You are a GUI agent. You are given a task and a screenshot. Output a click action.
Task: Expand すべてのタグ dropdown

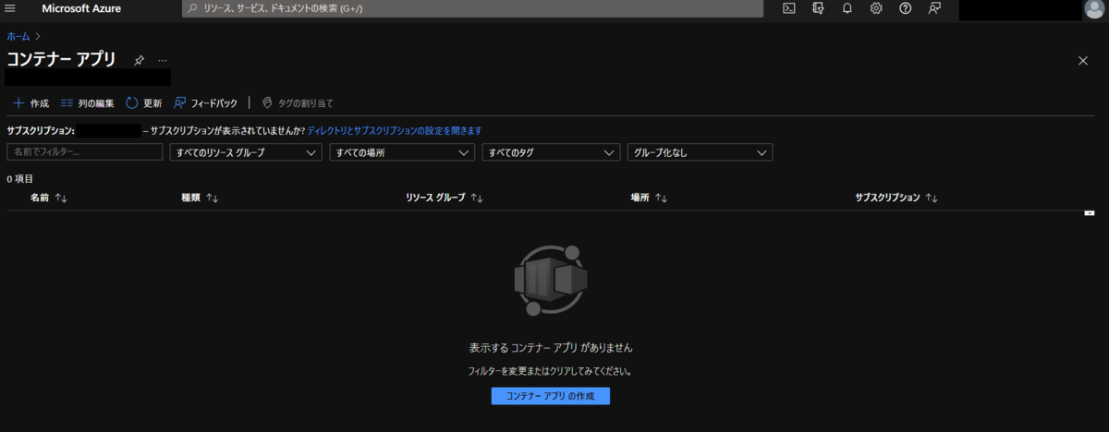click(x=551, y=152)
